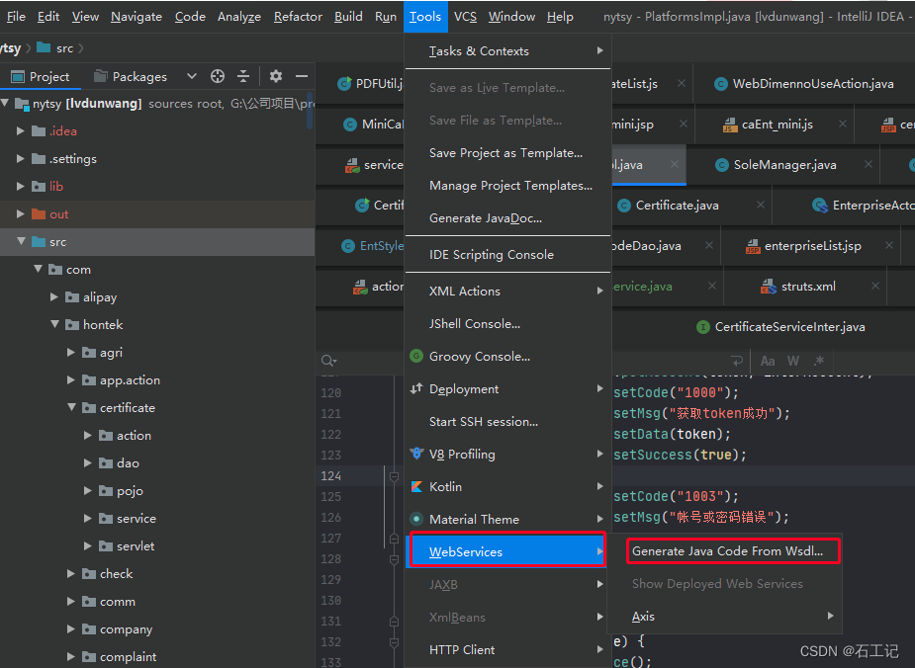The height and width of the screenshot is (668, 915).
Task: Click the src folder icon in breadcrumb
Action: (x=44, y=47)
